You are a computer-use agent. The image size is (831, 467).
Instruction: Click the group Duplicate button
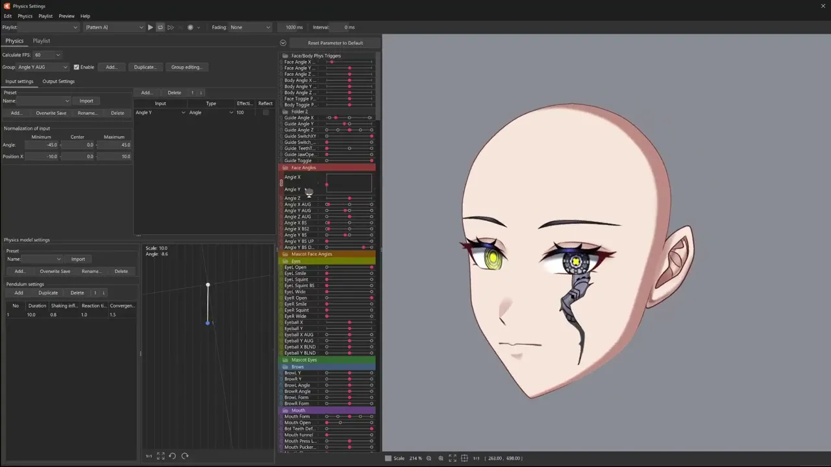point(145,67)
